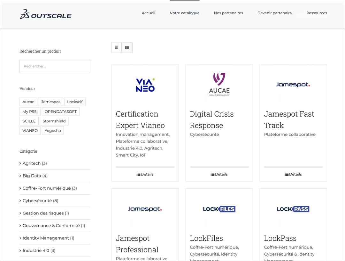
Task: Click Plateforme collaborative under Jamespot Fast Track
Action: point(290,134)
